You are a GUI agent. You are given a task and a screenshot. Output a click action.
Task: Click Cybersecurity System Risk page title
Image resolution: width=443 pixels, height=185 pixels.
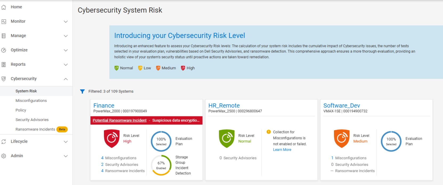[120, 10]
